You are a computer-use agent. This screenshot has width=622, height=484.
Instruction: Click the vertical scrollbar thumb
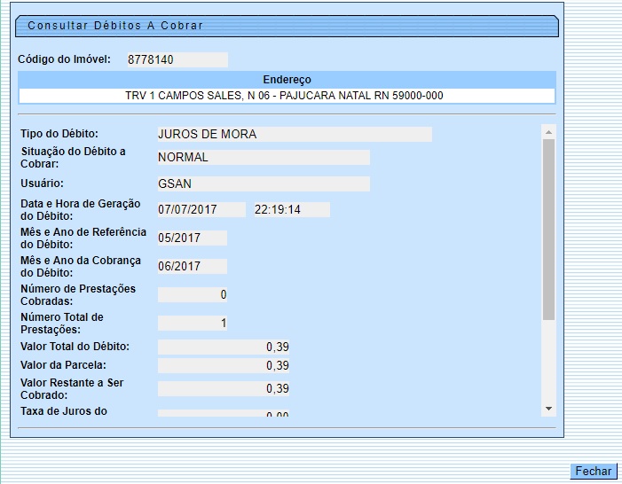(548, 229)
